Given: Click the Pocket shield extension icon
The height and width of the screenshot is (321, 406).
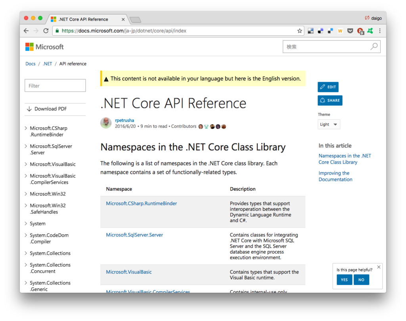Looking at the screenshot, I should [350, 31].
